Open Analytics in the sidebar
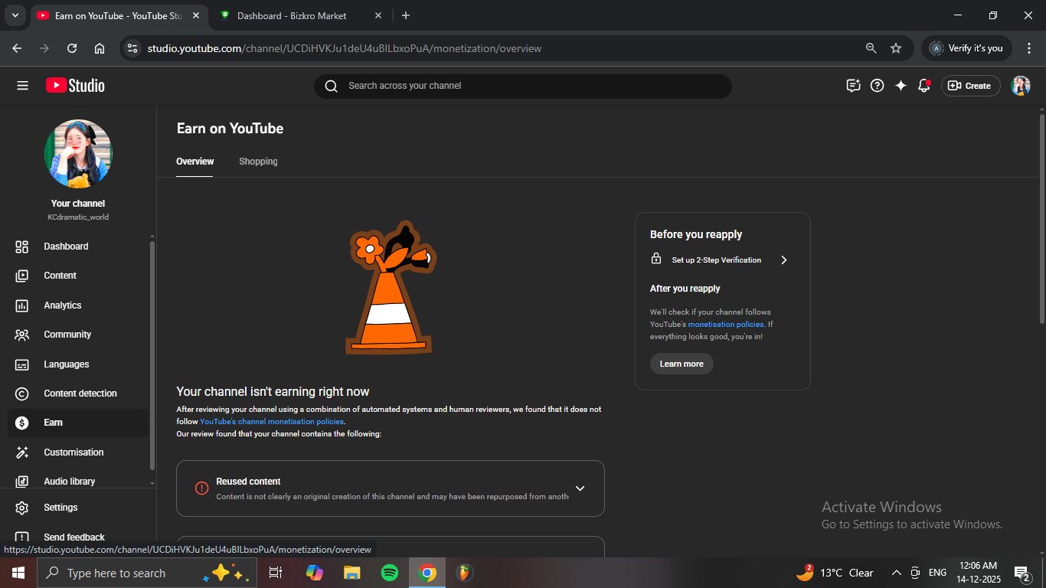The image size is (1046, 588). tap(62, 305)
